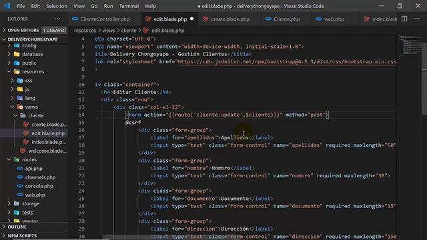Click the code minimap preview

click(409, 46)
